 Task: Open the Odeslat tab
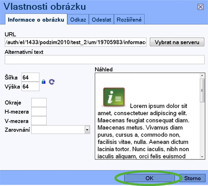[102, 20]
